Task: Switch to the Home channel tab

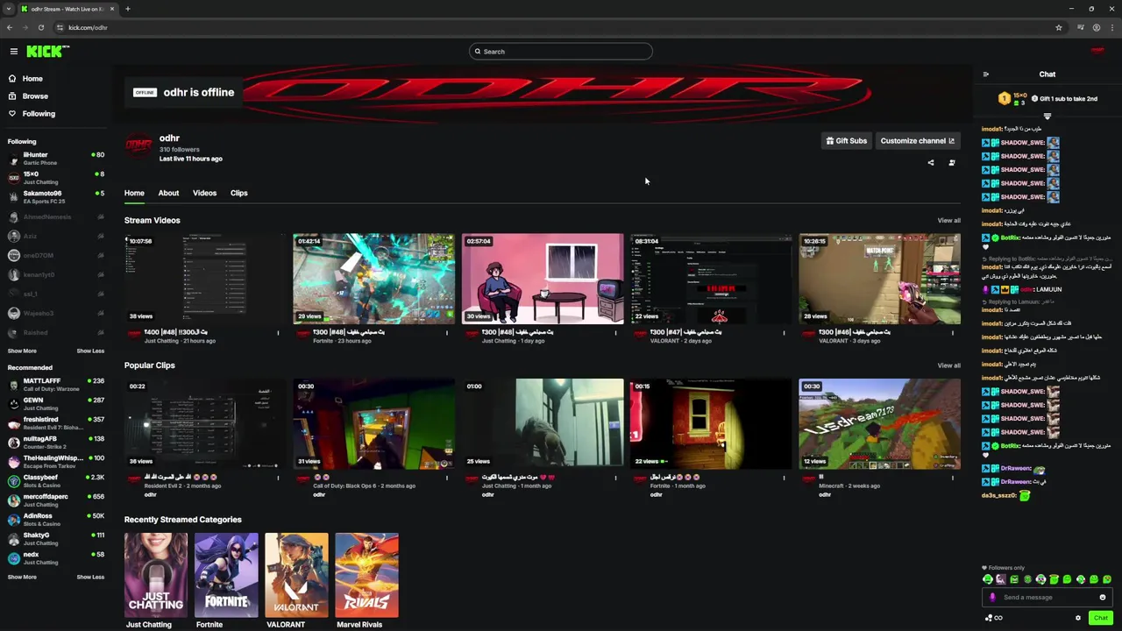Action: pyautogui.click(x=134, y=193)
